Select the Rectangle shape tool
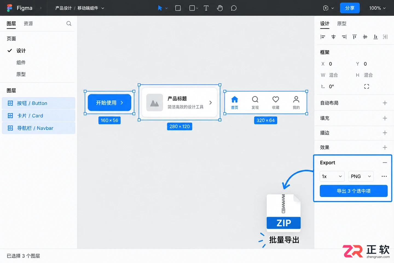Screen dimensions: 394x263 (192, 8)
